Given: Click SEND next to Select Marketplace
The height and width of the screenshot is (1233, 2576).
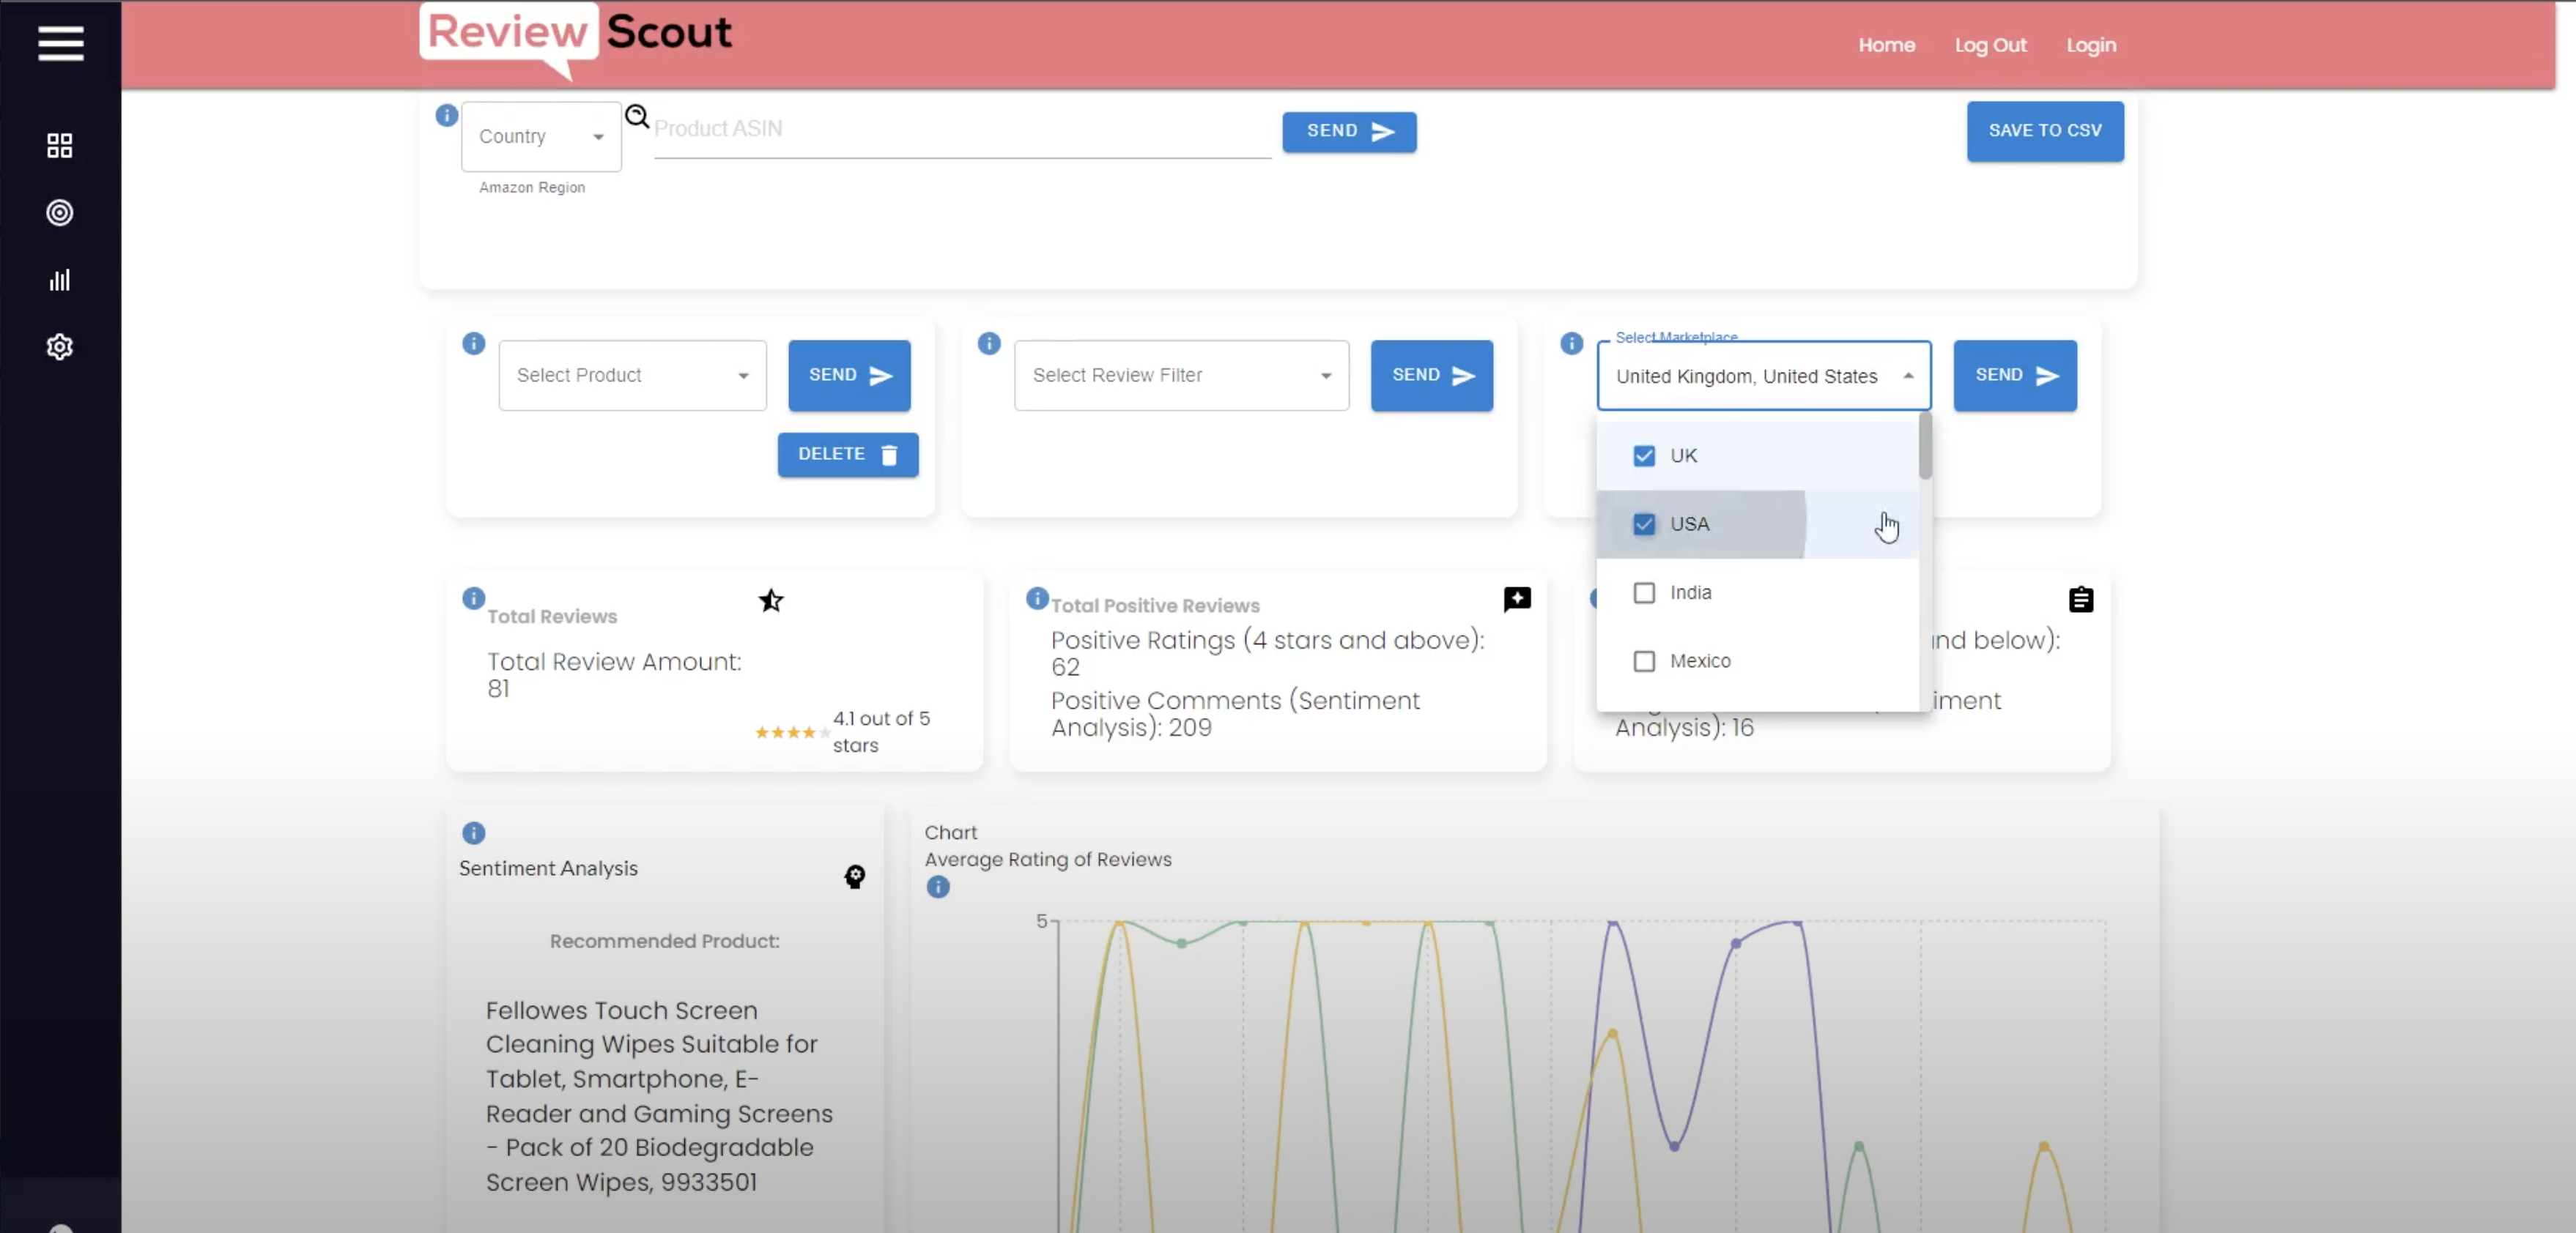Looking at the screenshot, I should [2015, 376].
